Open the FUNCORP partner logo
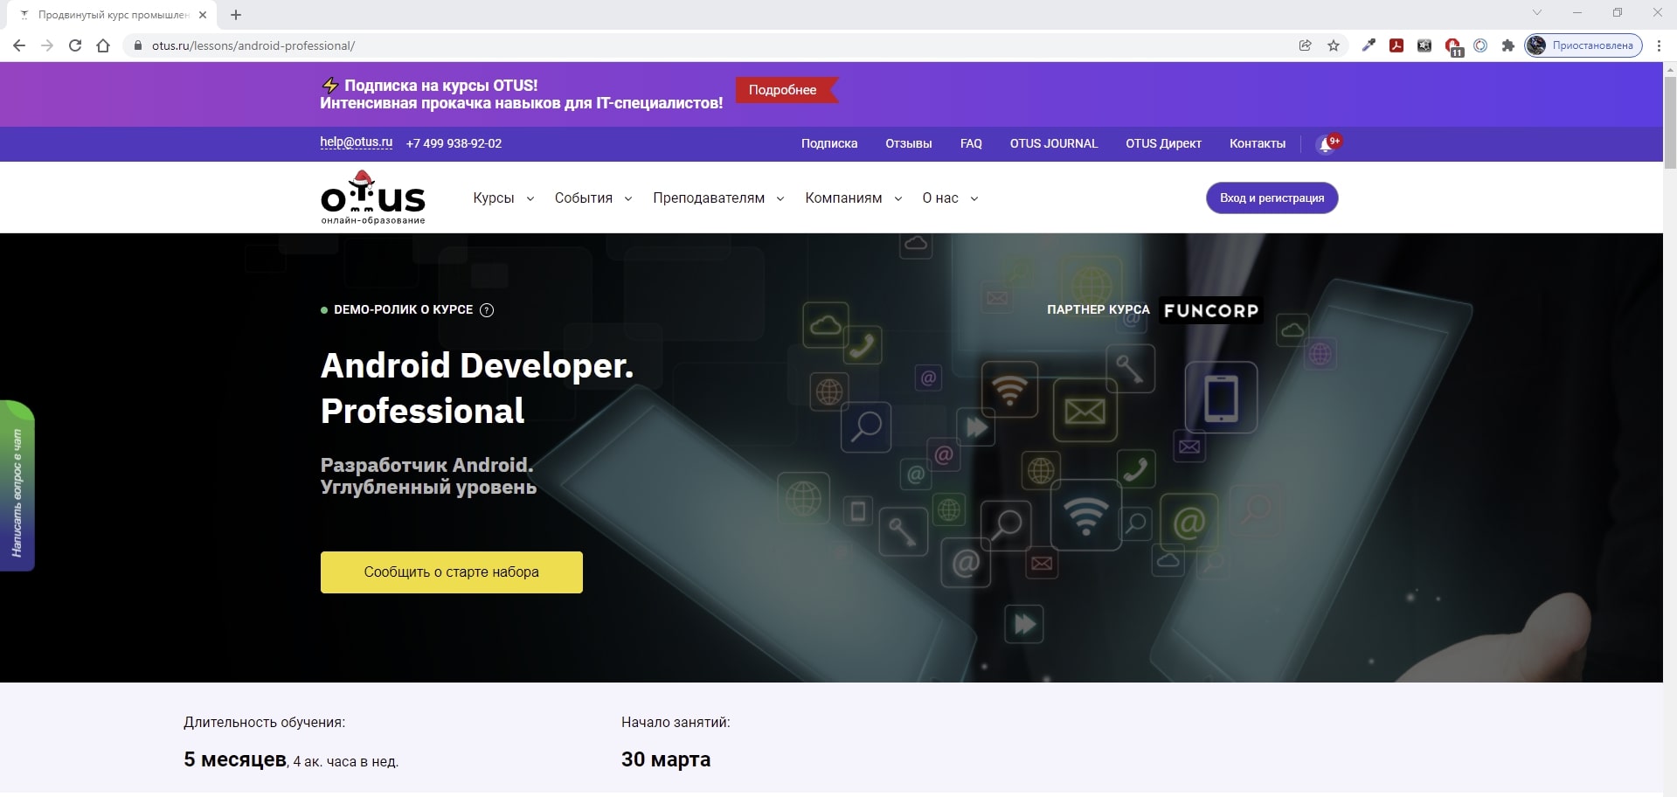This screenshot has width=1677, height=797. pos(1211,310)
